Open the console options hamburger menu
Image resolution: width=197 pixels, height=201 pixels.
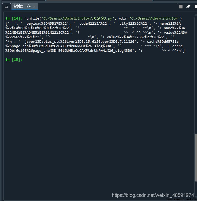(x=196, y=7)
